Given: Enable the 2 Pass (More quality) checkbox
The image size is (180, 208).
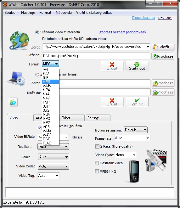Looking at the screenshot, I should [x=97, y=146].
